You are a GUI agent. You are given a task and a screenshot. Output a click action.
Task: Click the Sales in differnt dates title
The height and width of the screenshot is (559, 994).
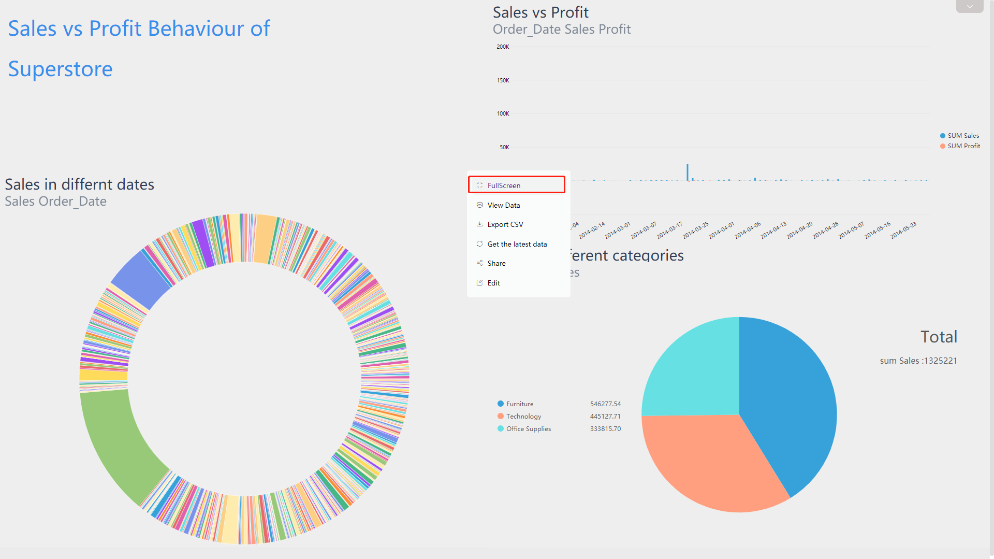(80, 184)
